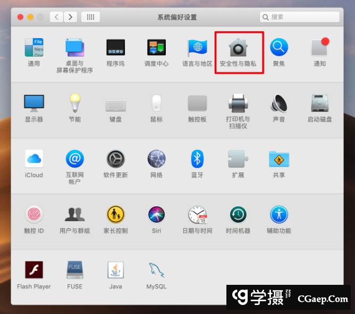Click the back navigation arrow button
Viewport: 355px width, 314px height.
pos(56,17)
